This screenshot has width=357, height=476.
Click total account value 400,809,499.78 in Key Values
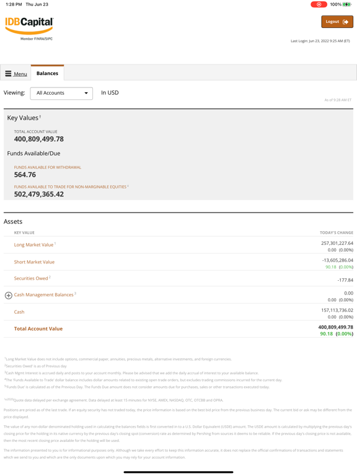[39, 139]
